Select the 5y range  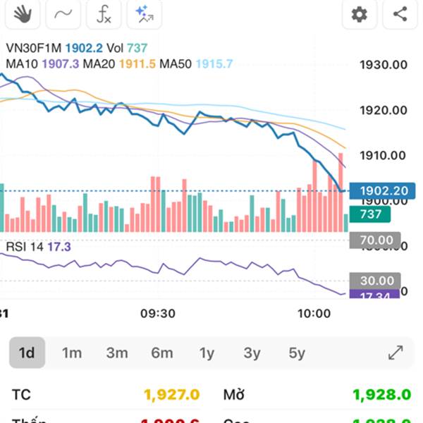(297, 352)
